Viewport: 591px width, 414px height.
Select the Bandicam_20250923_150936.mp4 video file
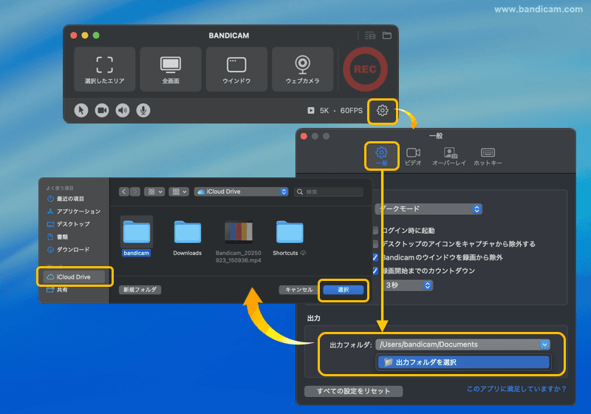[238, 241]
